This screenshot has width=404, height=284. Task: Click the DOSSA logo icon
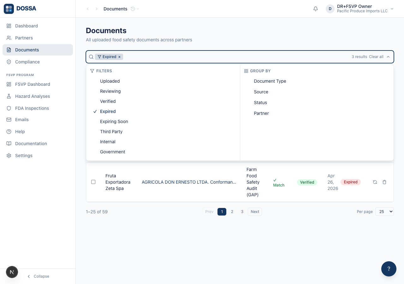(9, 9)
